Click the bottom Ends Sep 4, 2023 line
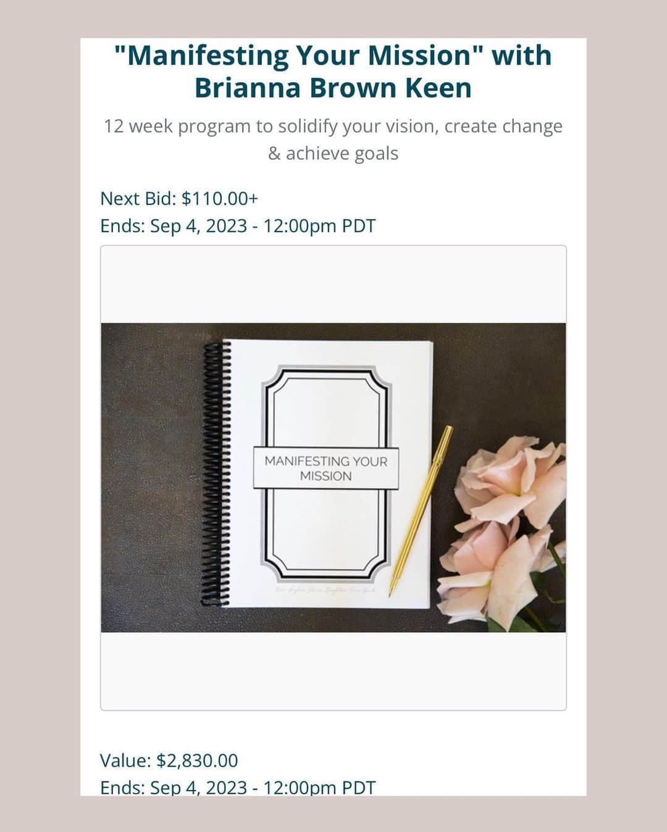Viewport: 667px width, 832px height. [x=238, y=788]
